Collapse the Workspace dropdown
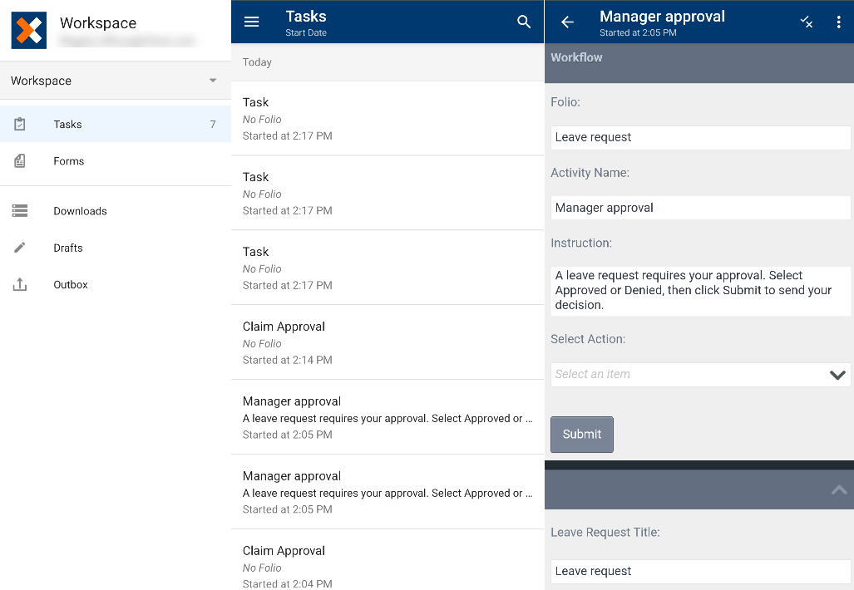The width and height of the screenshot is (854, 590). click(x=213, y=81)
